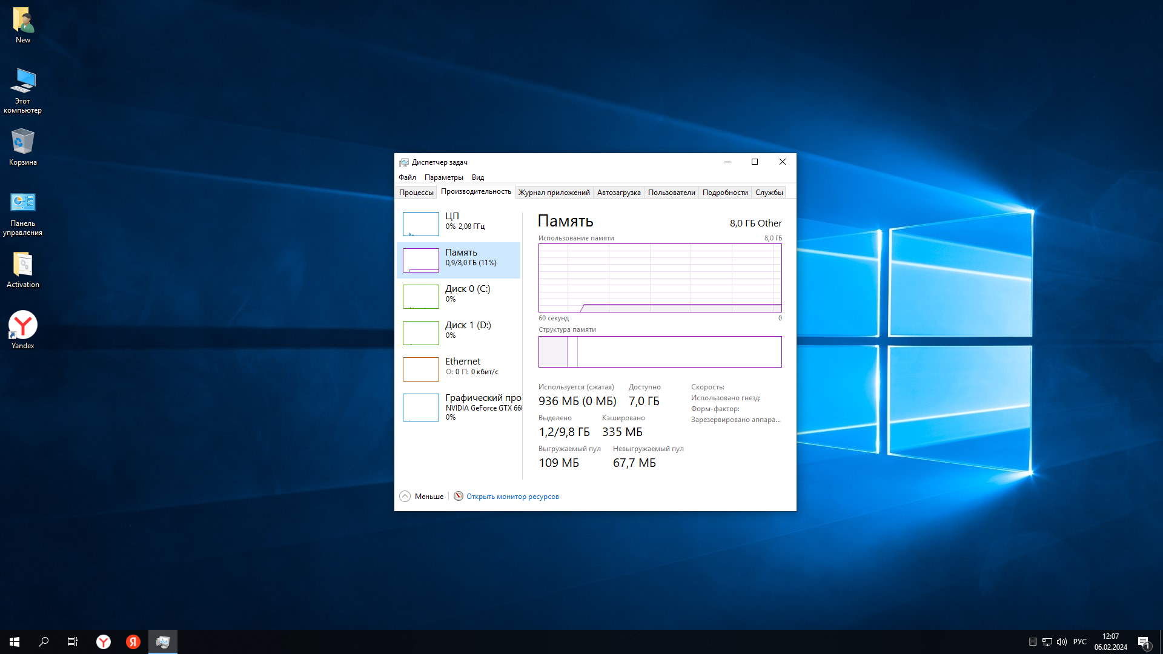The height and width of the screenshot is (654, 1163).
Task: Click Открыть монитор ресурсов link
Action: (512, 497)
